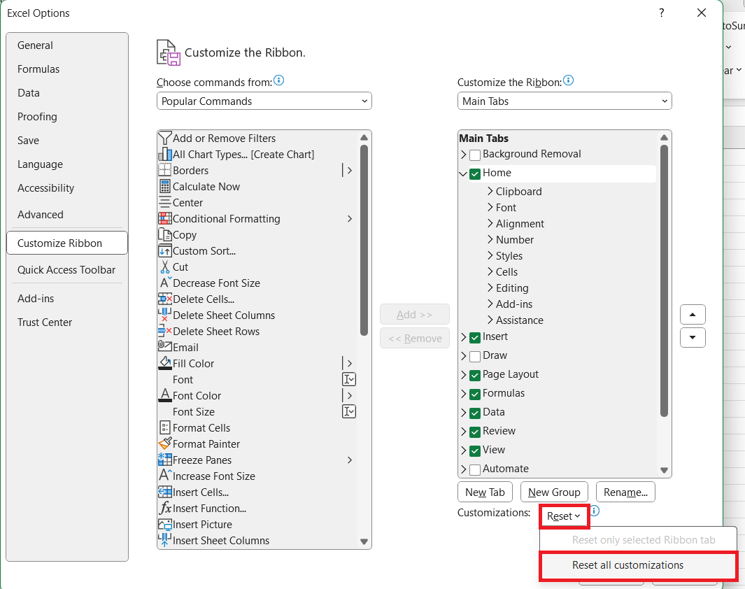Expand the Editing group
The image size is (745, 589).
click(x=490, y=288)
